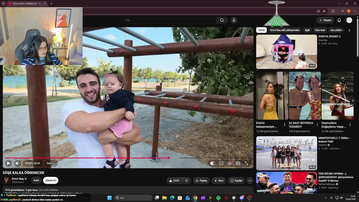Select the Emre Baş adlı yükleyiciden chip
359x202 pixels.
click(285, 30)
